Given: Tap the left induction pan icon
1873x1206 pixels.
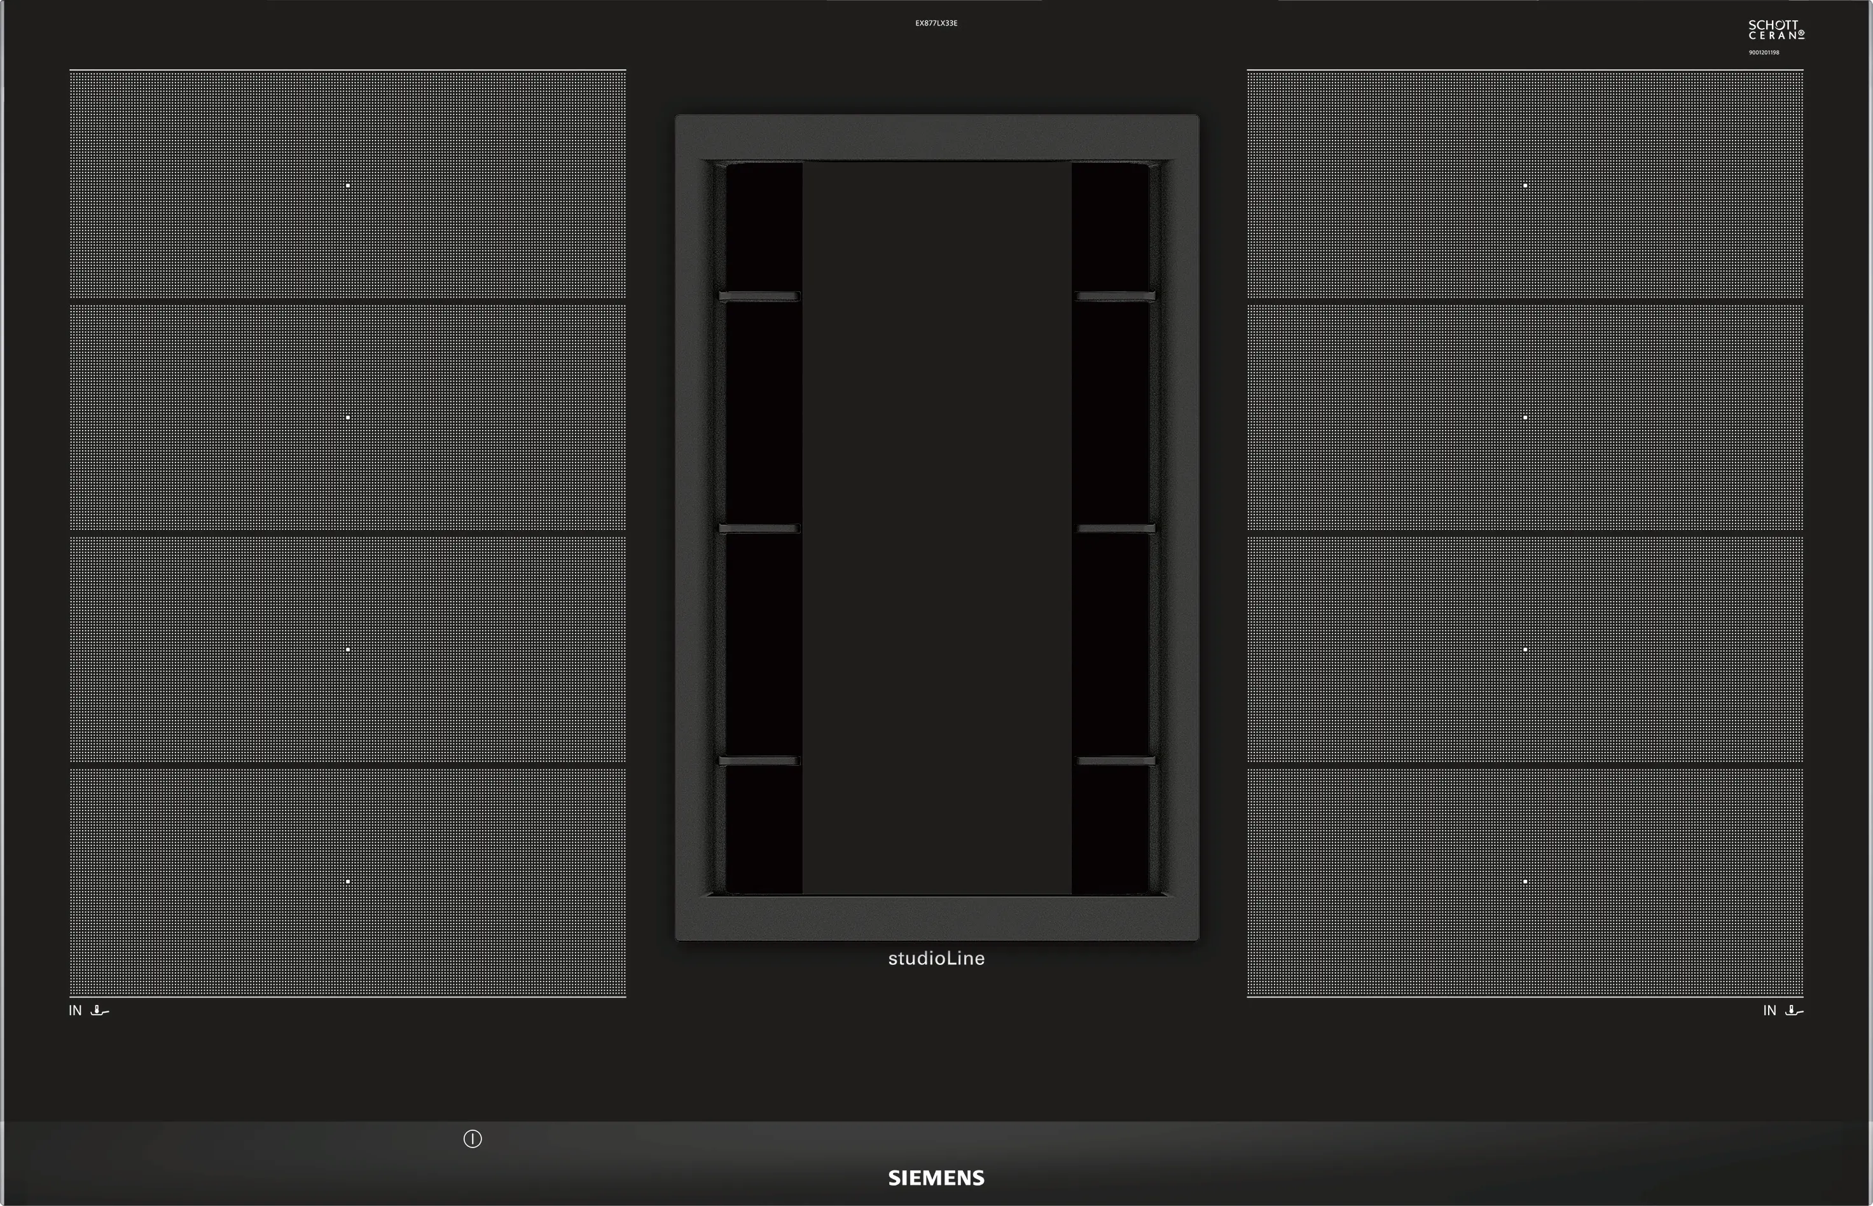Looking at the screenshot, I should coord(99,1010).
